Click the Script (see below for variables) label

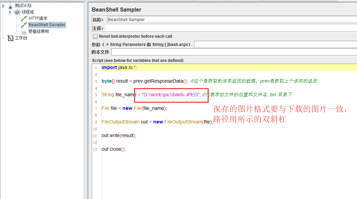click(137, 61)
